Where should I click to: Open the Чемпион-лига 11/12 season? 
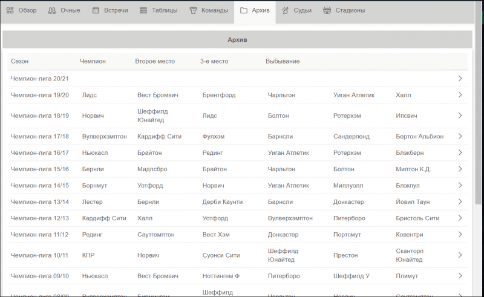[39, 235]
